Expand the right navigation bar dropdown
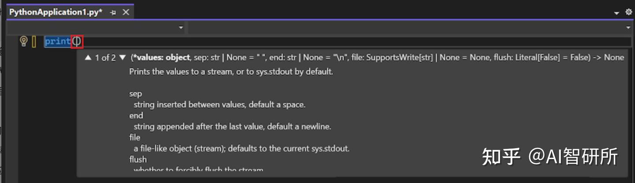This screenshot has width=635, height=183. point(628,28)
